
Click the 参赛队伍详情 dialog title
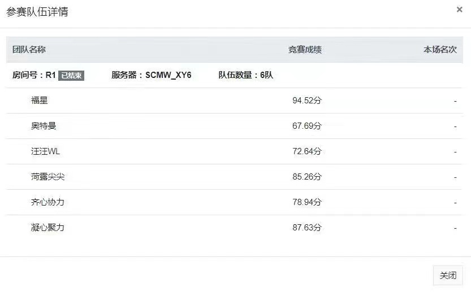[x=37, y=12]
